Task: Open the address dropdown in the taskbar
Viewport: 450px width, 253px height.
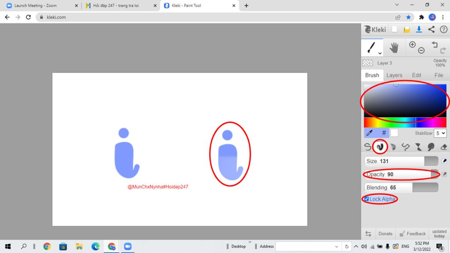Action: coord(337,246)
